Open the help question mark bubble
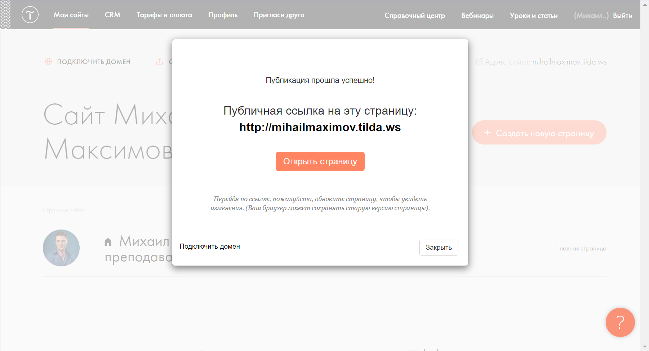The image size is (649, 351). point(620,322)
